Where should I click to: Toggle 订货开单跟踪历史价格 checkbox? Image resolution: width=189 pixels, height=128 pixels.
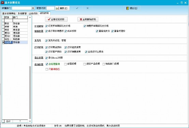click(46, 26)
